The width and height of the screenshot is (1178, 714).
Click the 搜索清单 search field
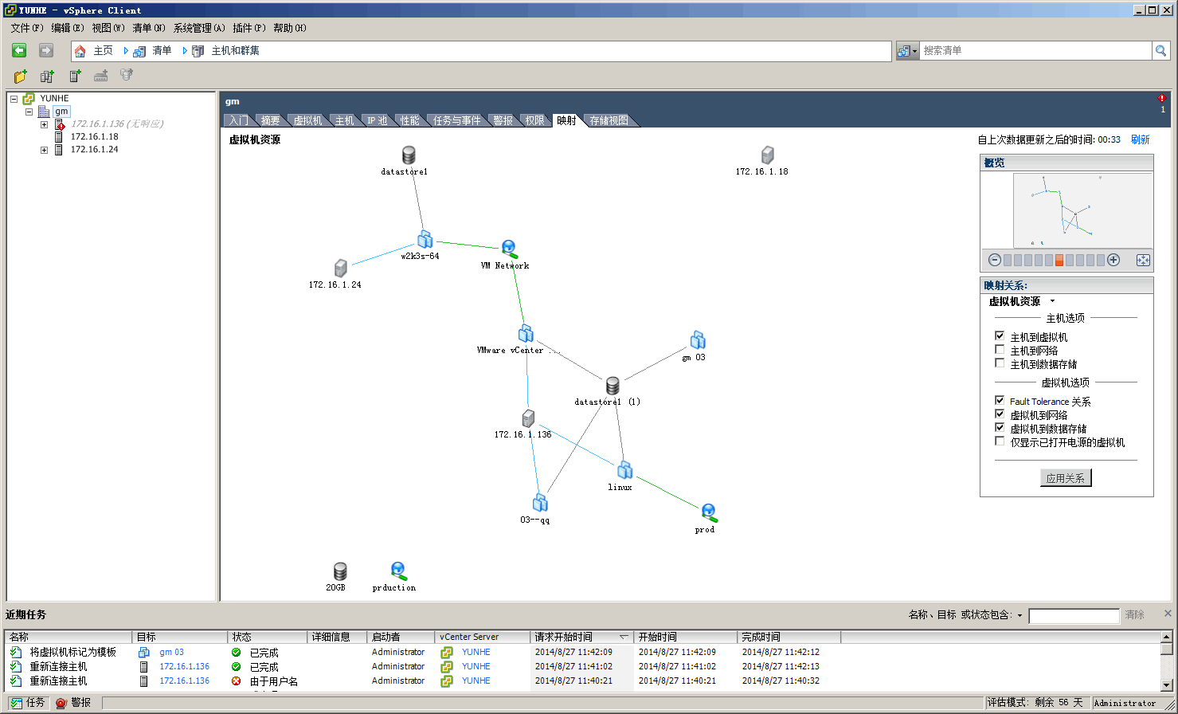[1035, 50]
